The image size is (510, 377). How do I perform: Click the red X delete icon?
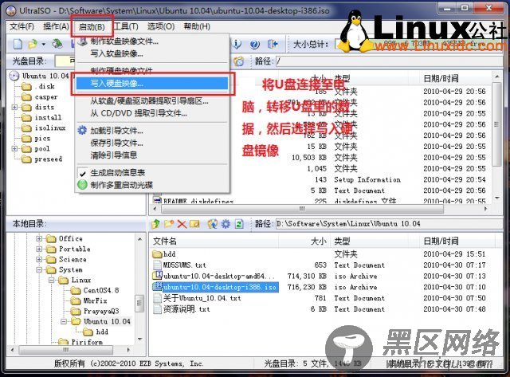point(182,224)
